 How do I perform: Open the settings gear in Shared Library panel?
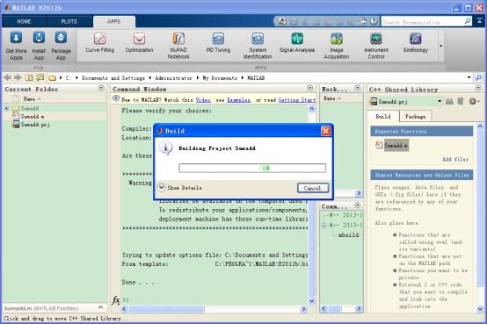[474, 101]
